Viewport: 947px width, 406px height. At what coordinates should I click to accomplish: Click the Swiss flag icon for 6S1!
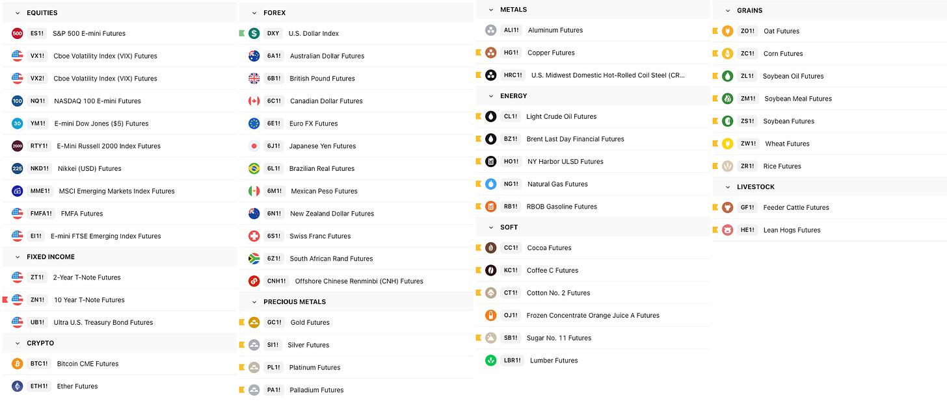pyautogui.click(x=254, y=236)
